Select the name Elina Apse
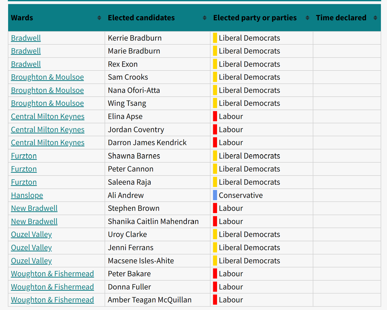Screen dimensions: 387x310 point(125,117)
